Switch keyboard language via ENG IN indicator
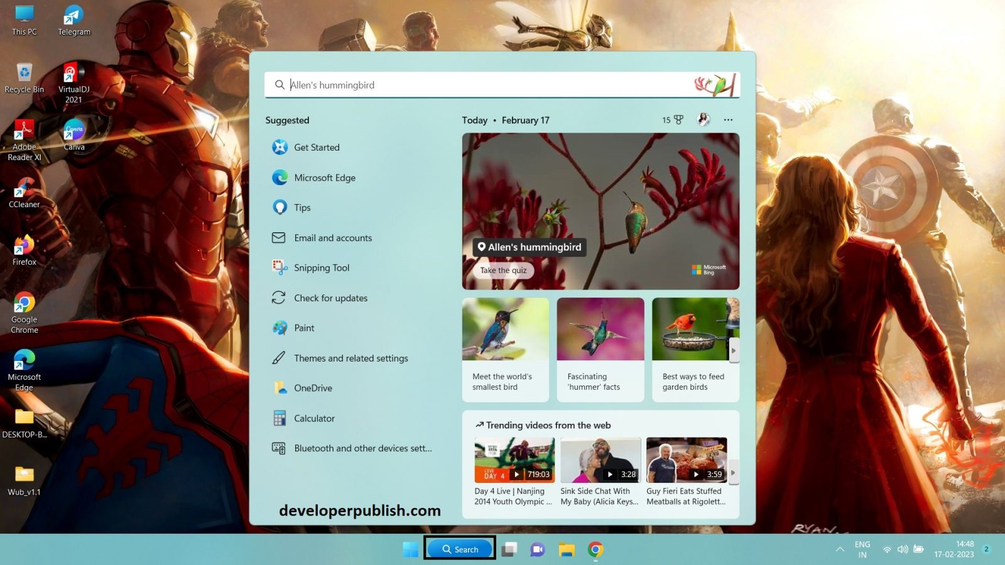 click(x=861, y=549)
